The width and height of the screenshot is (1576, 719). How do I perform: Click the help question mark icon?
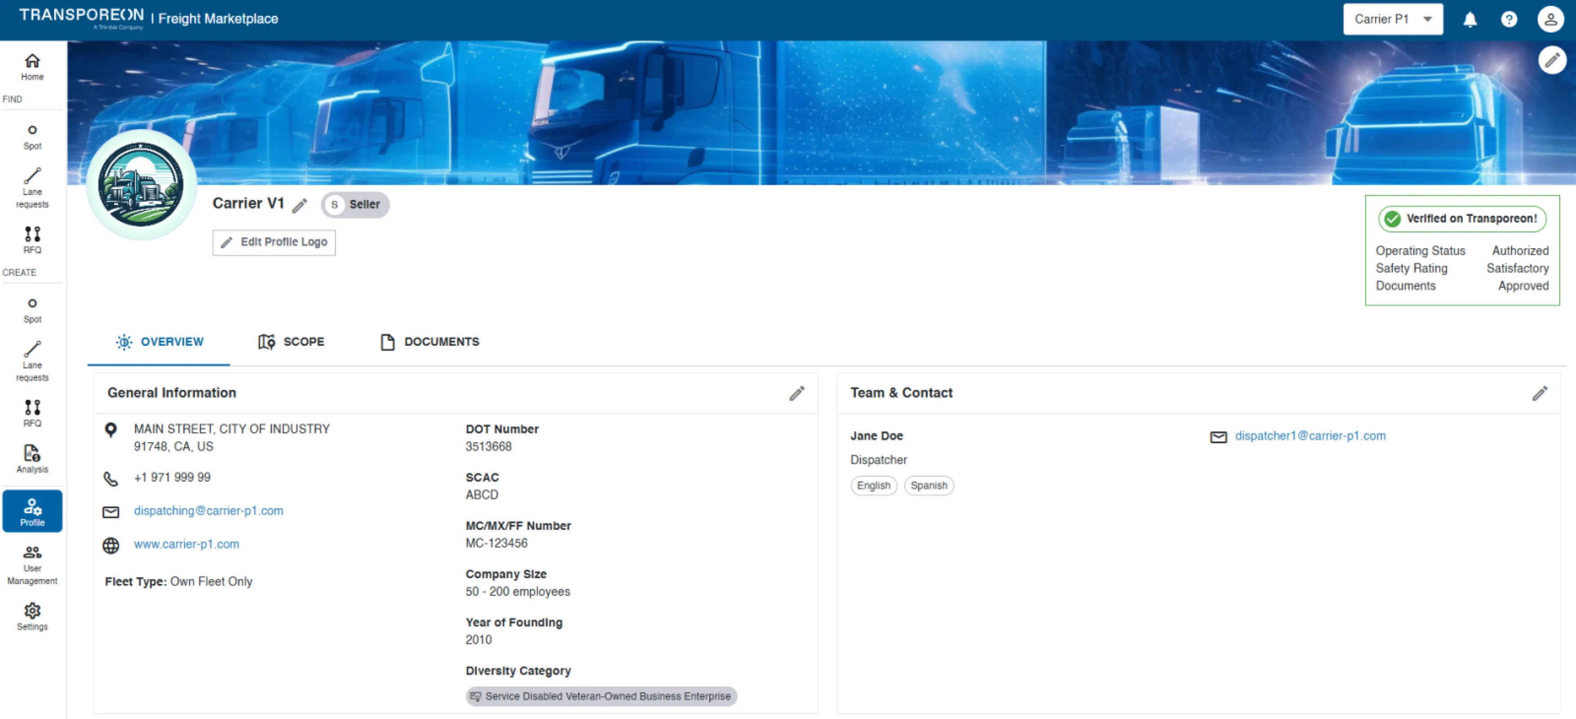point(1509,20)
